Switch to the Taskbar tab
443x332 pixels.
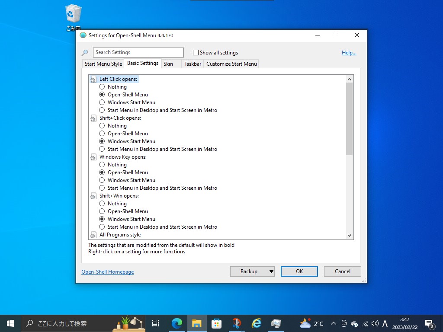[193, 64]
